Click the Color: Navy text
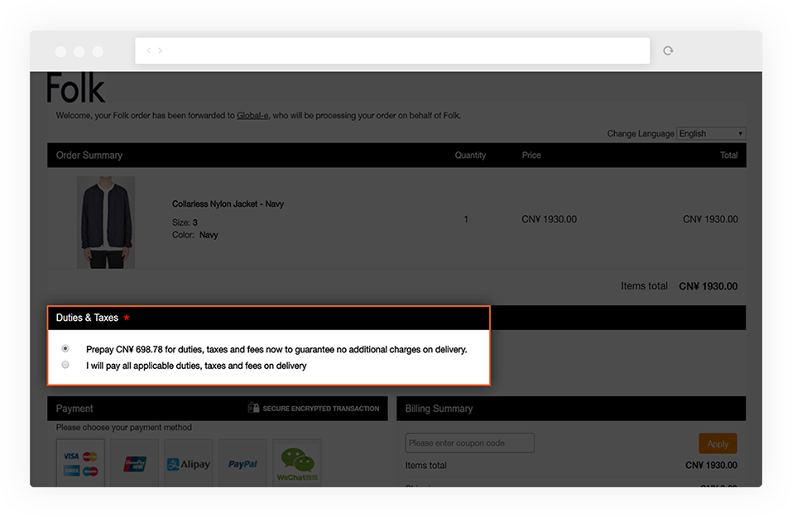This screenshot has height=517, width=792. point(195,235)
